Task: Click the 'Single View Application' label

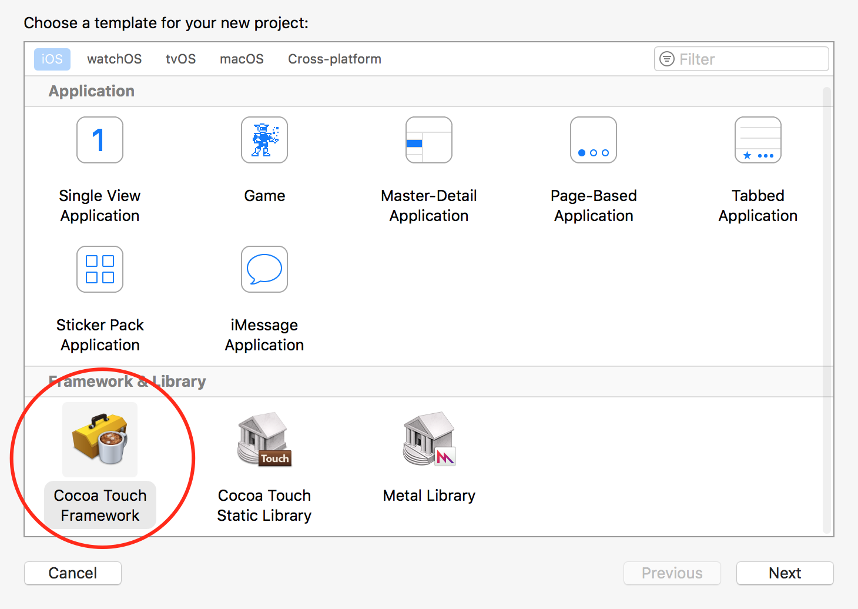Action: coord(100,206)
